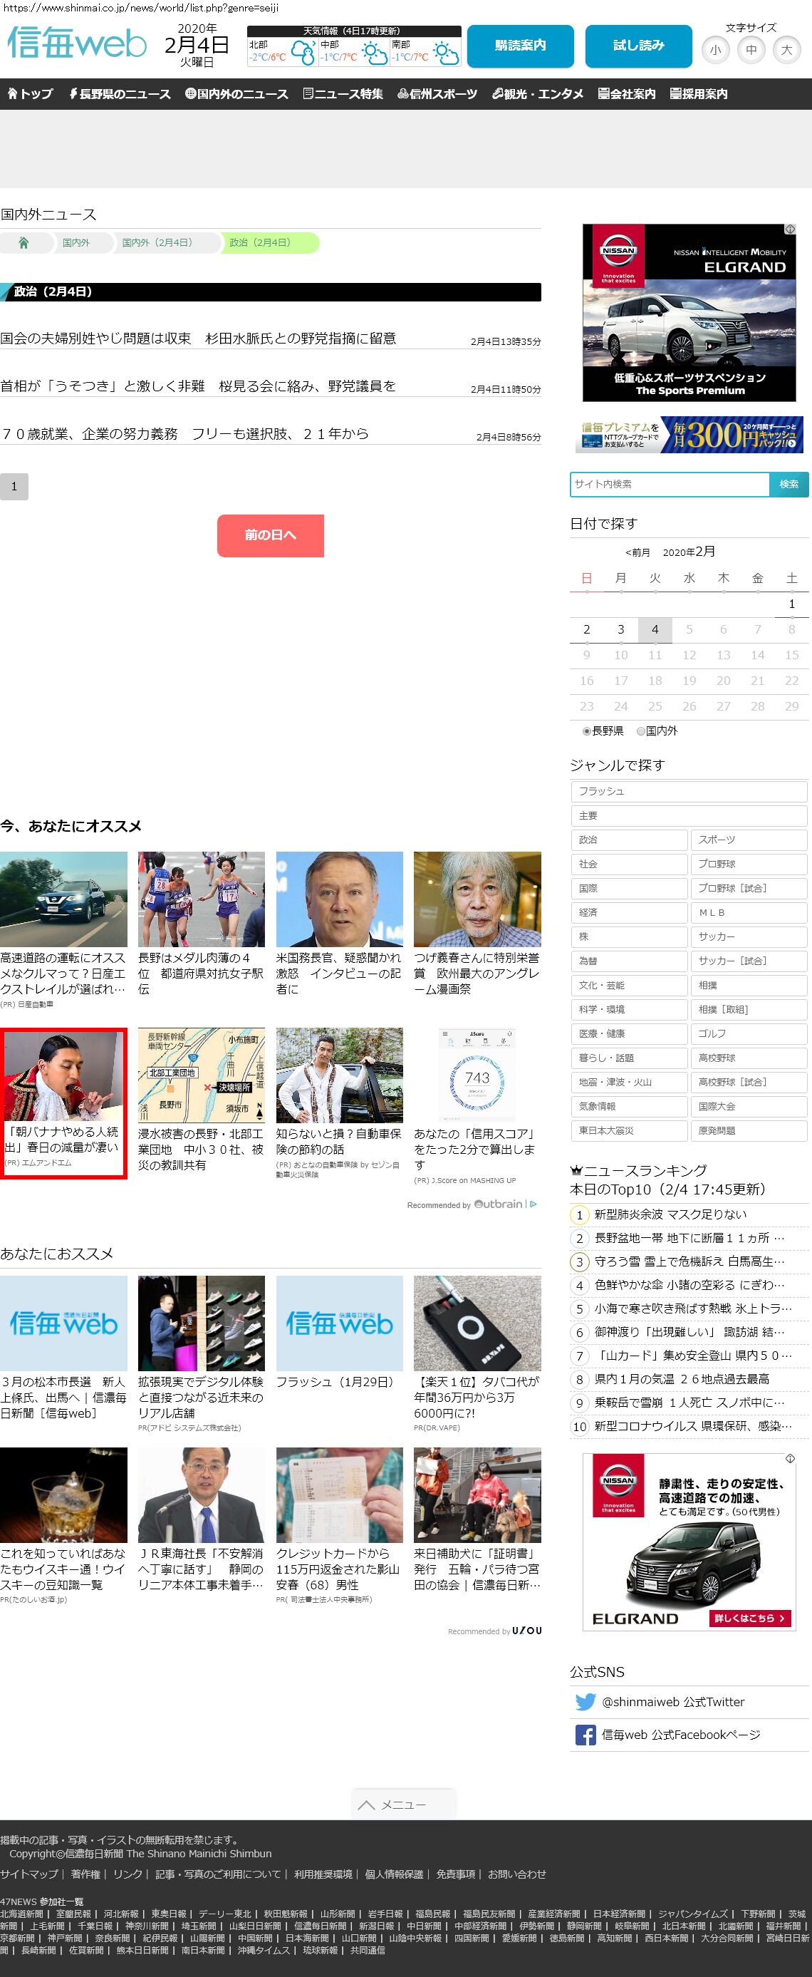This screenshot has width=812, height=1977.
Task: Expand the footer メニュー chevron
Action: click(367, 1805)
